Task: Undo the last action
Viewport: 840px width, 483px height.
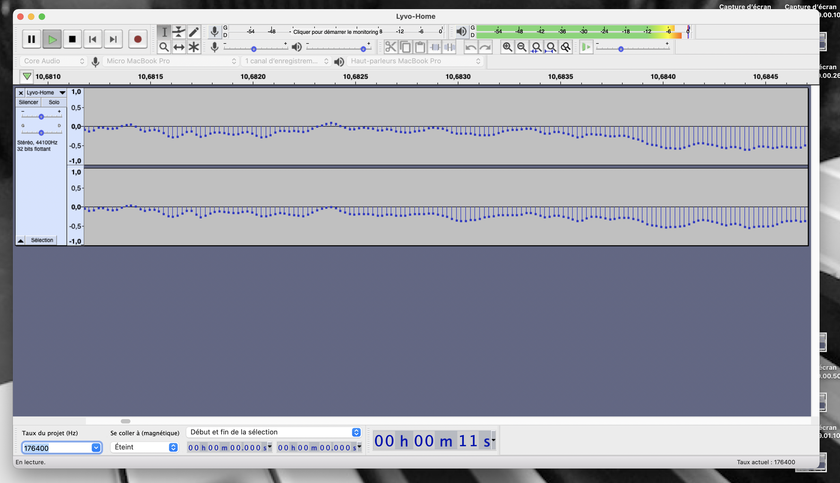Action: tap(471, 47)
